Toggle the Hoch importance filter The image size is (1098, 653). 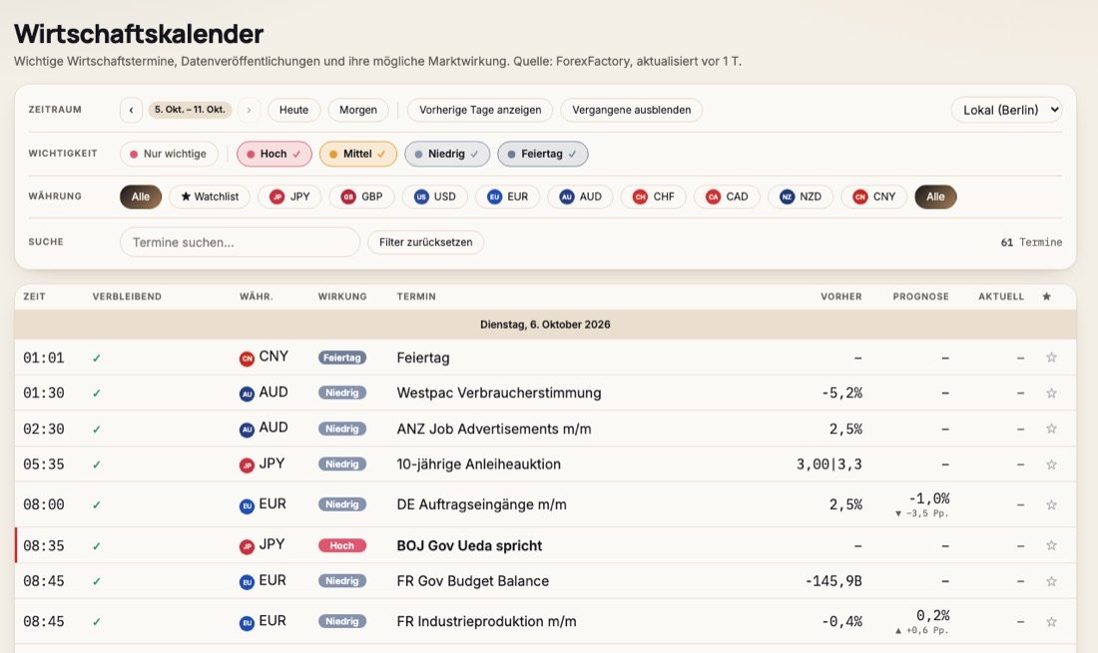coord(274,154)
